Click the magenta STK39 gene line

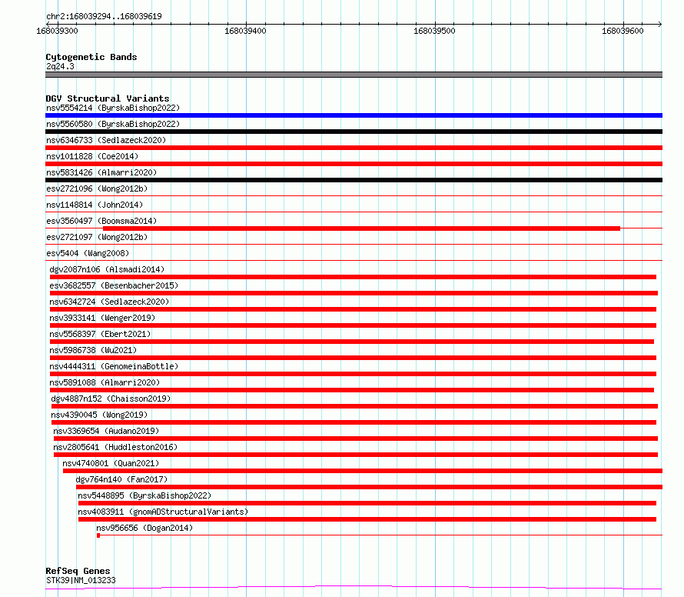click(x=354, y=588)
